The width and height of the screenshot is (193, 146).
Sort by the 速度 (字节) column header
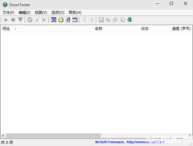(x=181, y=29)
